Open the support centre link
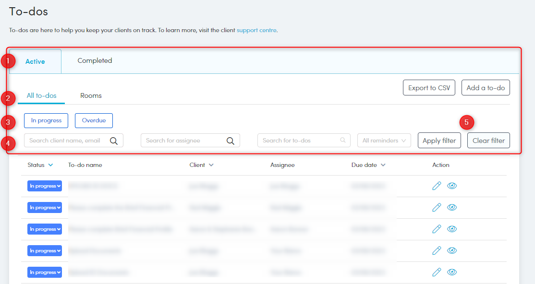This screenshot has width=535, height=284. coord(256,30)
